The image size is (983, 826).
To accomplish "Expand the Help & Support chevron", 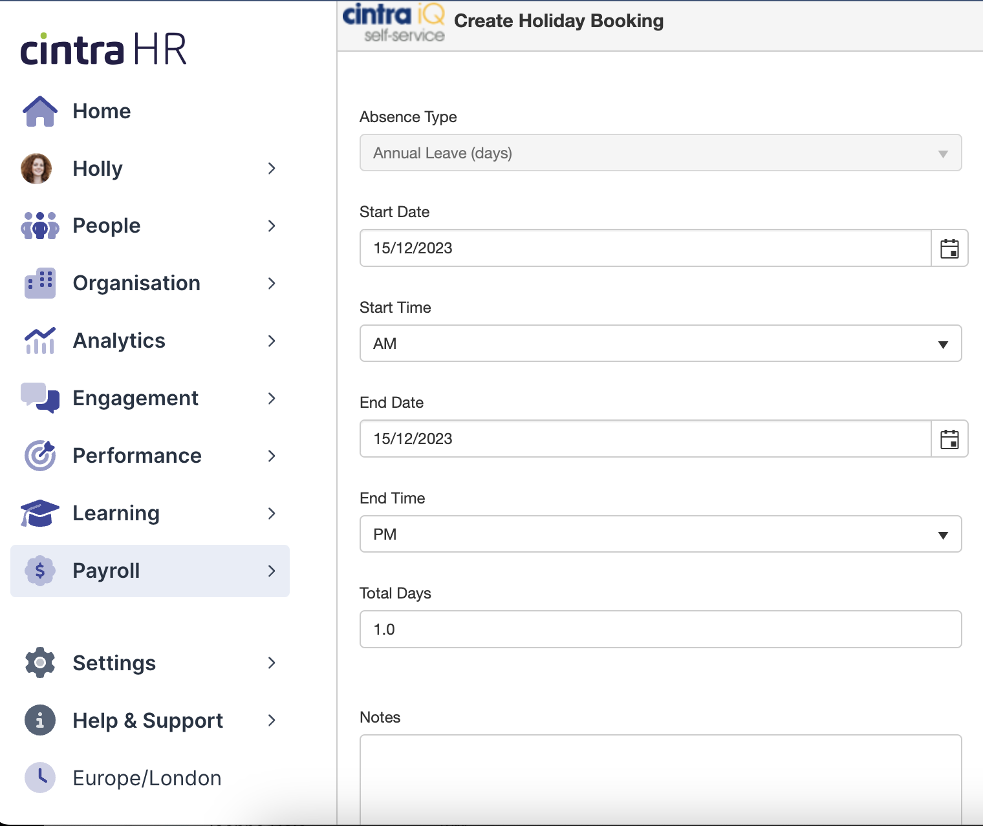I will (x=272, y=721).
